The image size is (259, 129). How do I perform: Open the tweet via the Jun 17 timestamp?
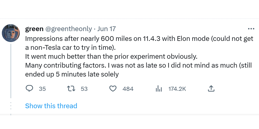pos(106,29)
